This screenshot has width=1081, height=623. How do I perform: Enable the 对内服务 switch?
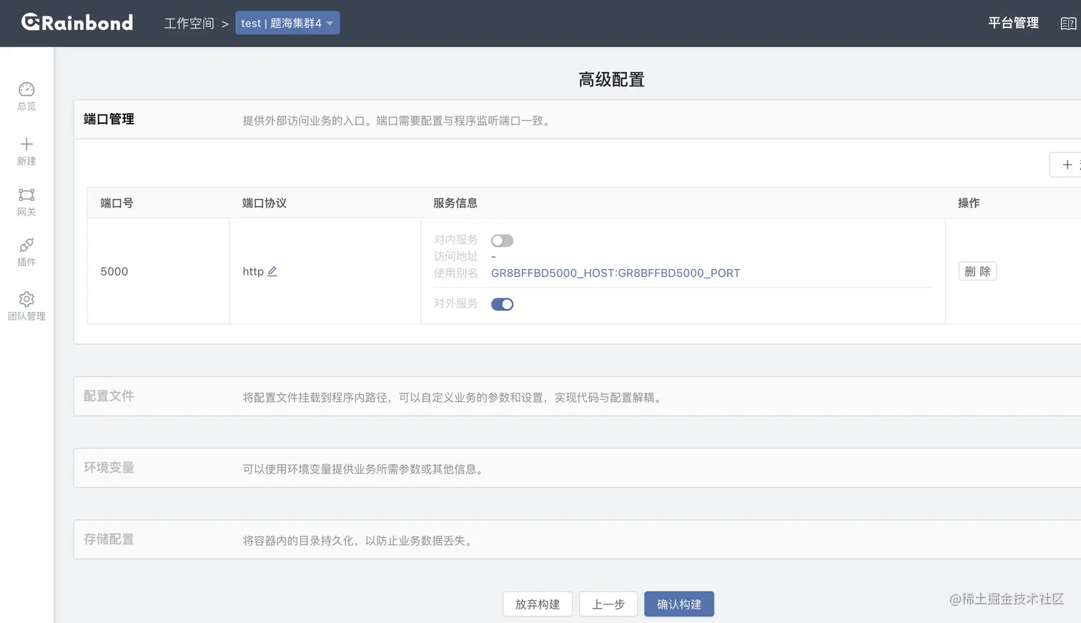click(x=502, y=240)
